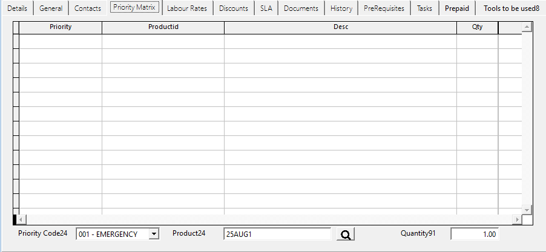Click the Priority column header
Screen dimensions: 546x252
[x=61, y=28]
